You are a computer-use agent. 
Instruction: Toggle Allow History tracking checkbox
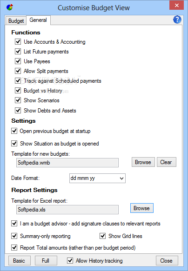70,261
